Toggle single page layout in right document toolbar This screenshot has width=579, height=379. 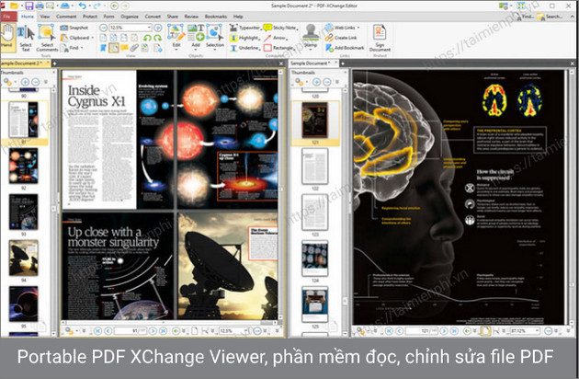485,331
